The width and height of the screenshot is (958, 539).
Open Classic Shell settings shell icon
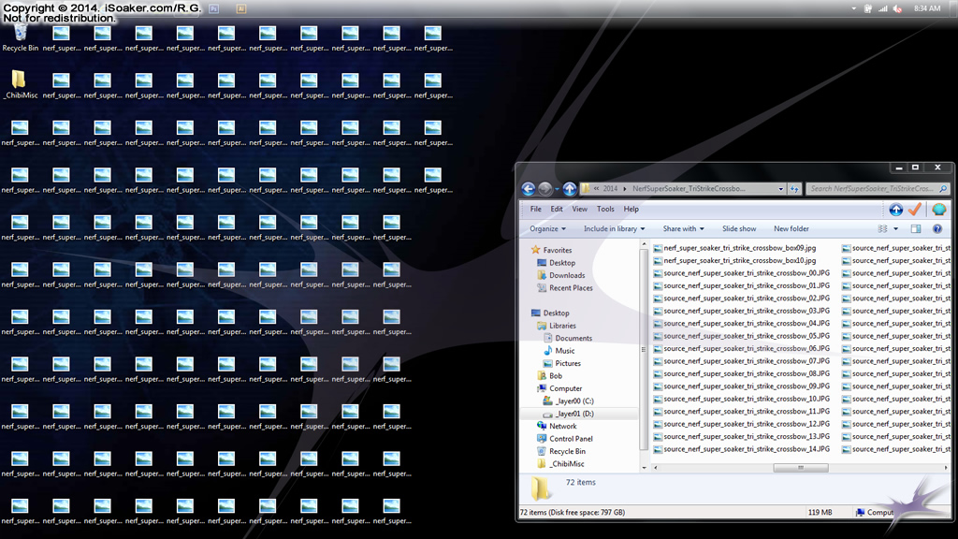(x=939, y=210)
